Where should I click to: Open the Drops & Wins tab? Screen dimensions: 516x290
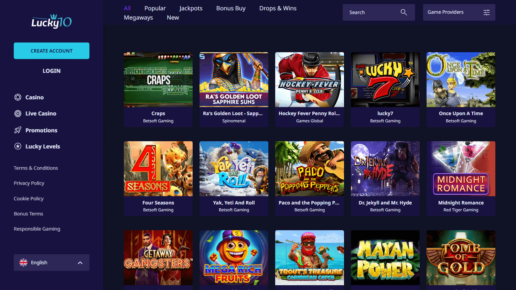click(x=278, y=8)
